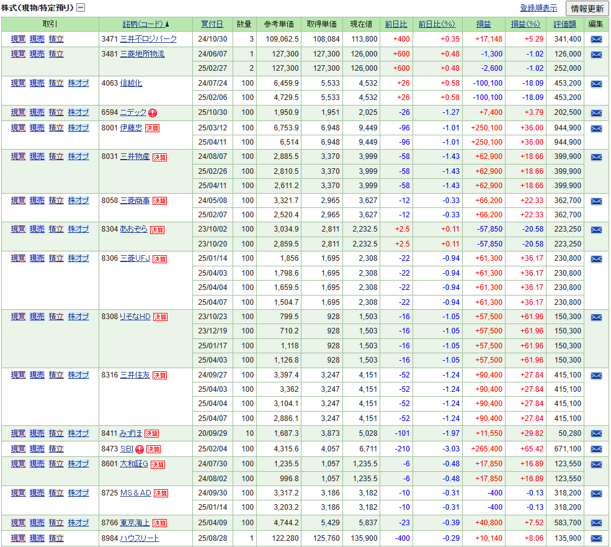
Task: Sort holdings by 評価額
Action: (x=564, y=24)
